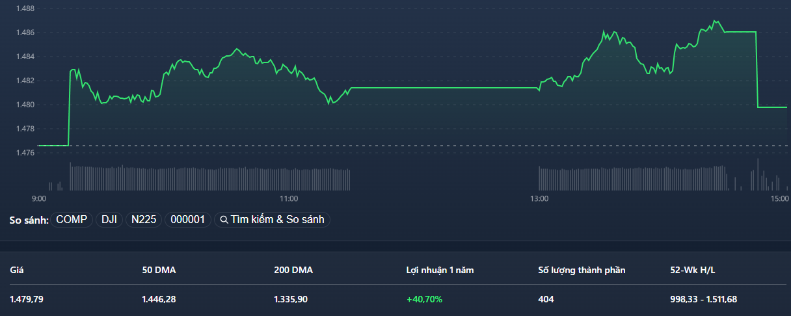Screen dimensions: 791x316
Task: Click the 11:00 time axis label
Action: 288,198
